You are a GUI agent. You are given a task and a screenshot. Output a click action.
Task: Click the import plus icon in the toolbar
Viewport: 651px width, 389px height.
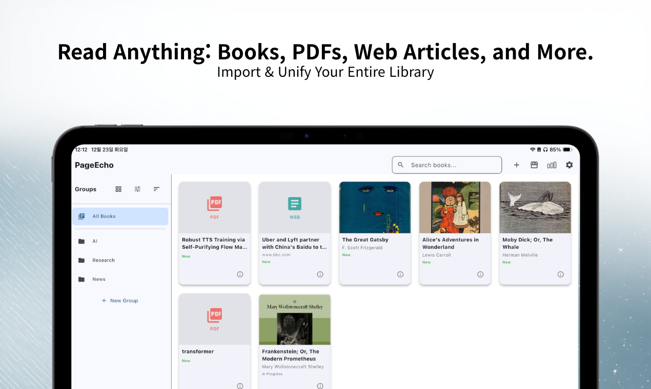pos(516,165)
